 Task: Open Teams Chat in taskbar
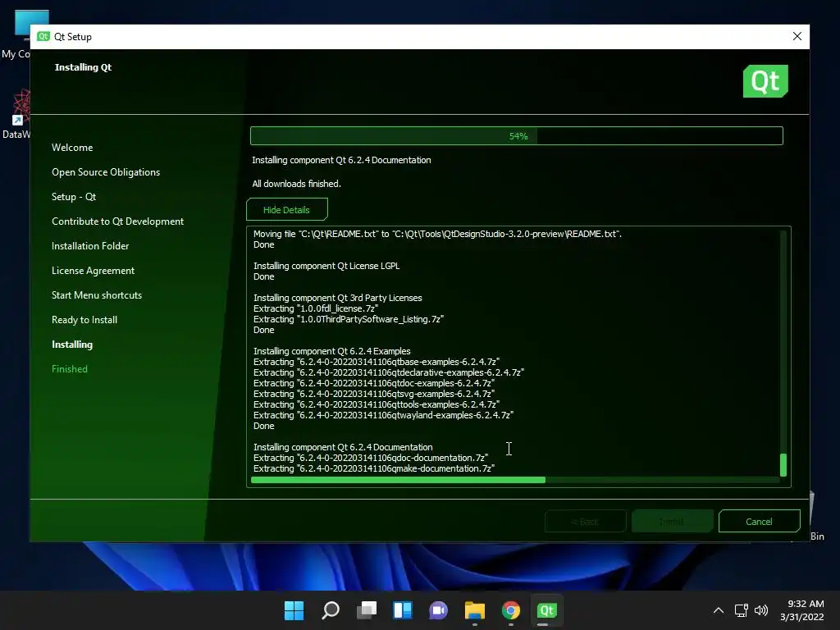438,610
